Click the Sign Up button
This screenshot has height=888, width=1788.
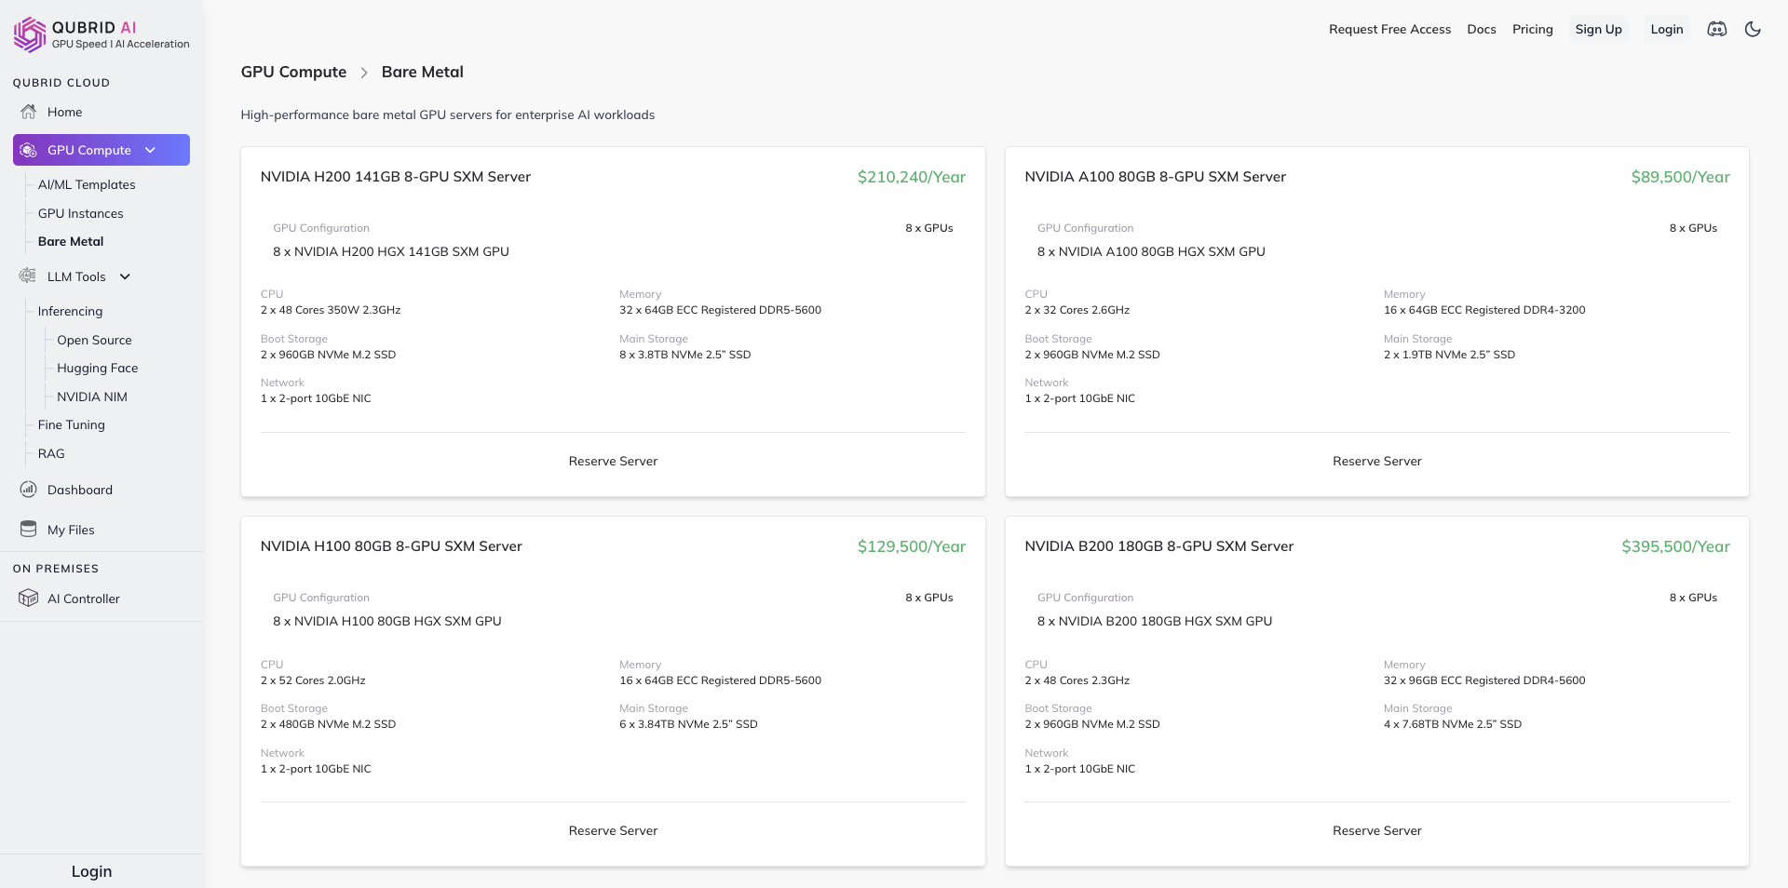click(x=1598, y=29)
